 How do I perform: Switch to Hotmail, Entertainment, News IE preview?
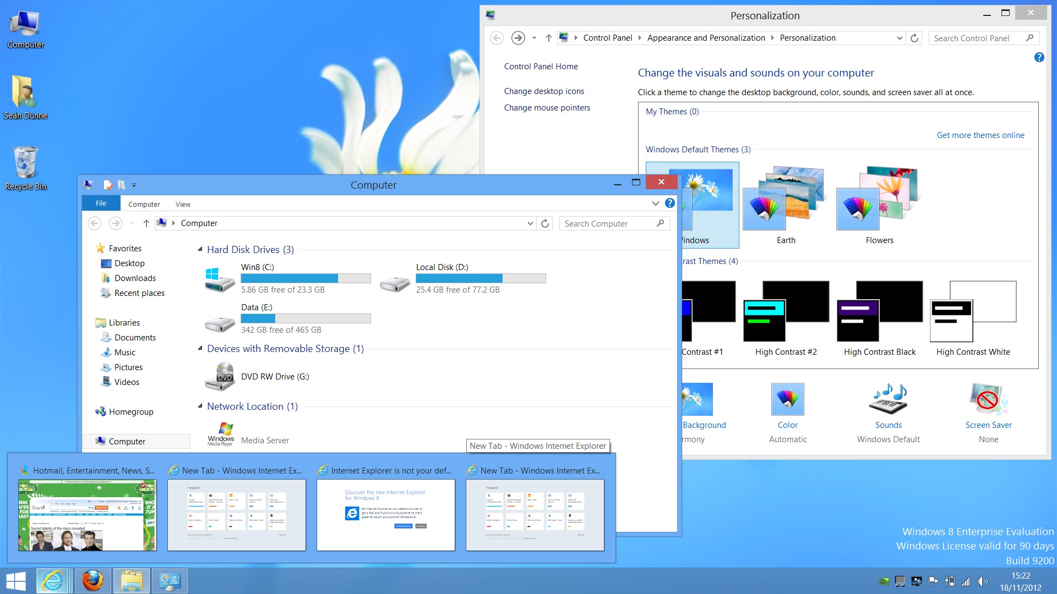(88, 508)
